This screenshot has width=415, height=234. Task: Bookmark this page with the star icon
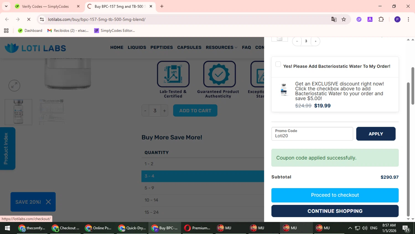344,19
